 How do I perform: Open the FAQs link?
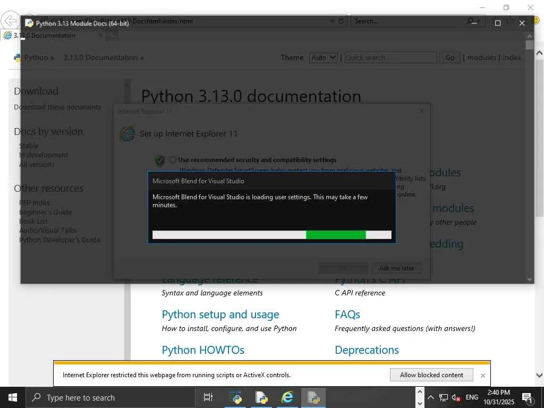347,314
